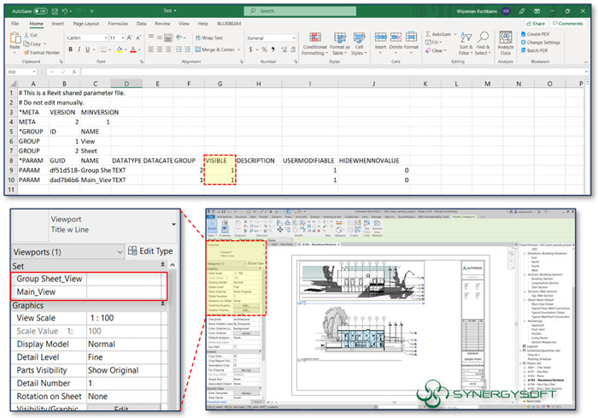Switch to the BLUEBEAM ribbon tab

click(229, 24)
